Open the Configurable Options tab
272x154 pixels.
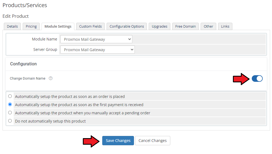coord(127,26)
